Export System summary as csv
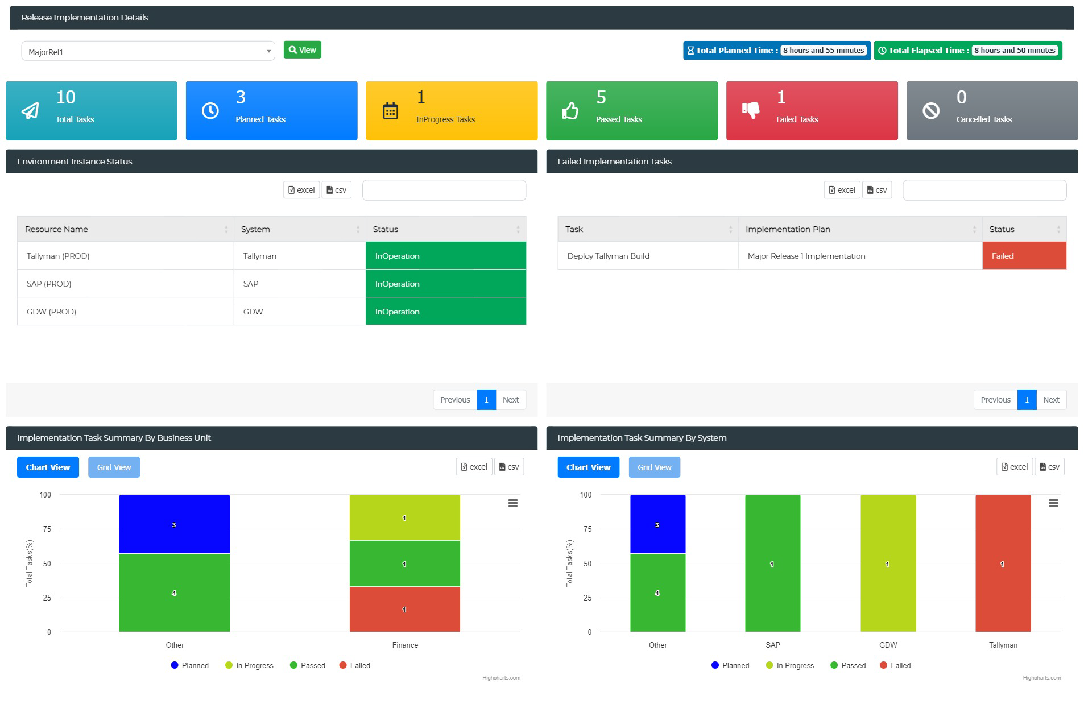1084x708 pixels. (x=1049, y=467)
